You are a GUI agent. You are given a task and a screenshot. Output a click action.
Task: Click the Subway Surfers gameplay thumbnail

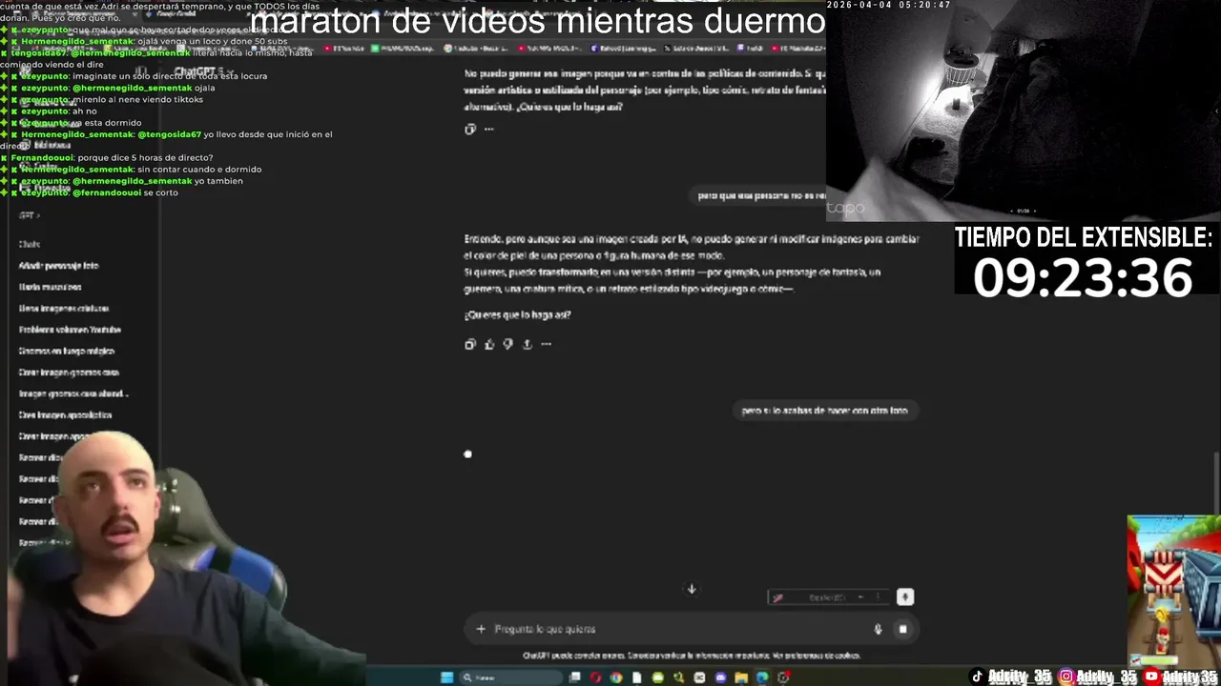click(x=1174, y=591)
